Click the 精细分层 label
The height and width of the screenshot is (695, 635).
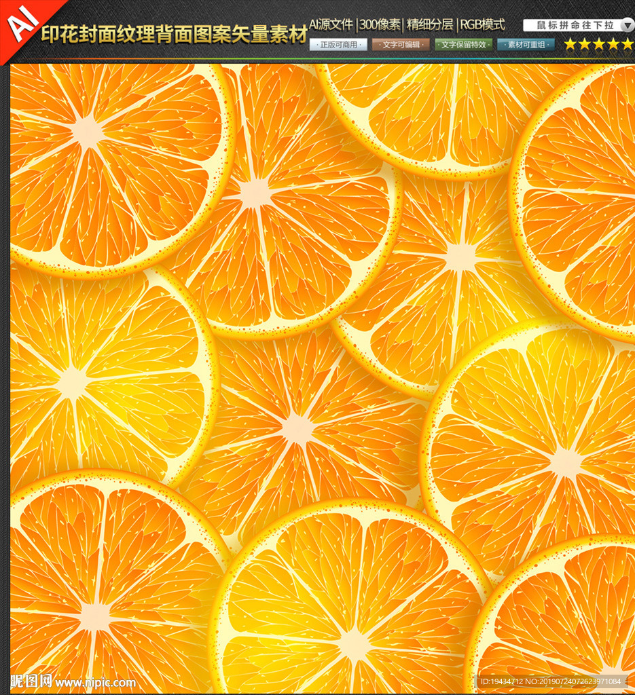tap(430, 24)
